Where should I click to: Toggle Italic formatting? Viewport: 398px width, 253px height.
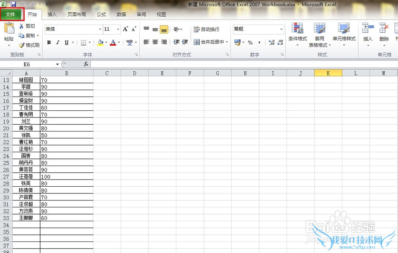pyautogui.click(x=58, y=42)
